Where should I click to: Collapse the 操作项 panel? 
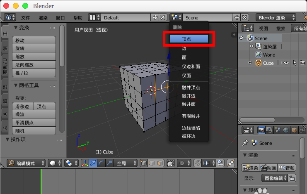(7, 140)
